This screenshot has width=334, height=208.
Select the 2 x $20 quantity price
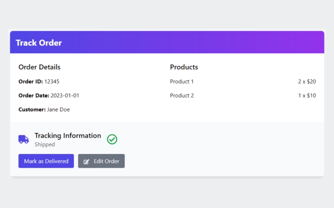pos(307,82)
